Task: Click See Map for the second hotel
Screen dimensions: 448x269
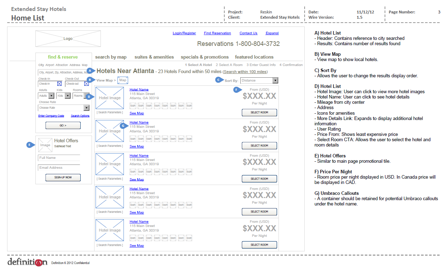Action: tap(137, 147)
